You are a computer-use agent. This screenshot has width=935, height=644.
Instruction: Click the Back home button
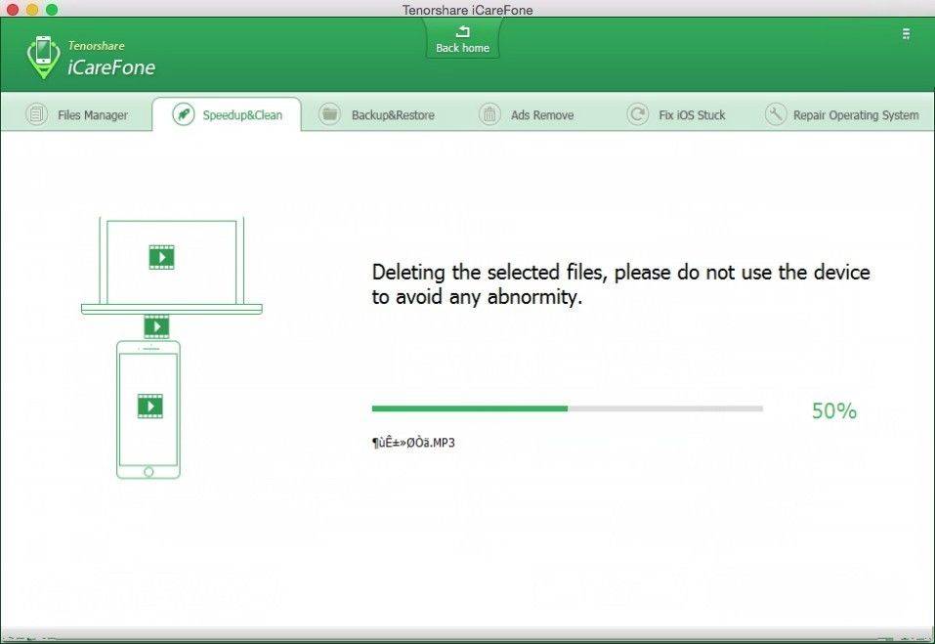(463, 39)
